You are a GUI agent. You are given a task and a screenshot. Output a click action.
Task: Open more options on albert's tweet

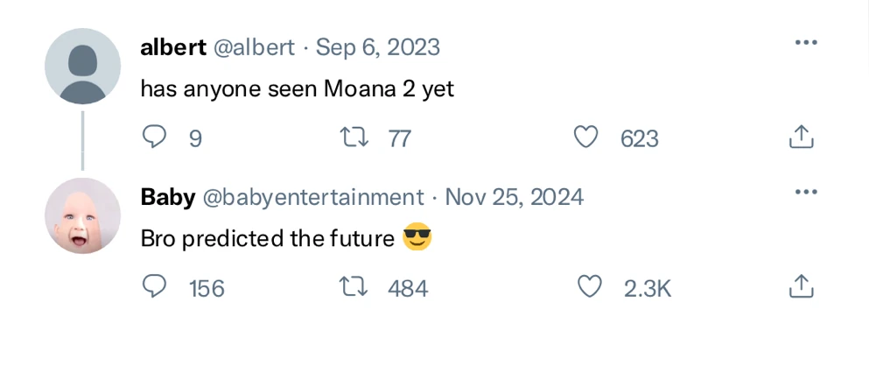click(805, 43)
